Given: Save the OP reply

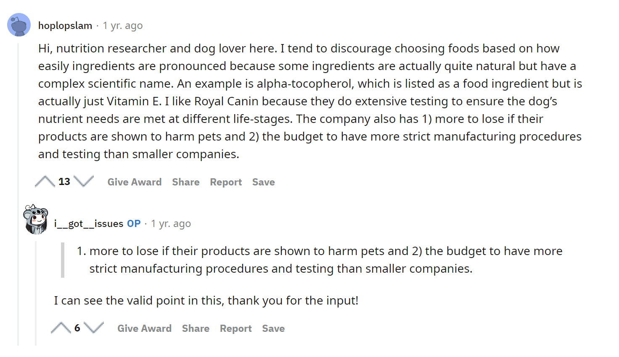Looking at the screenshot, I should click(273, 328).
